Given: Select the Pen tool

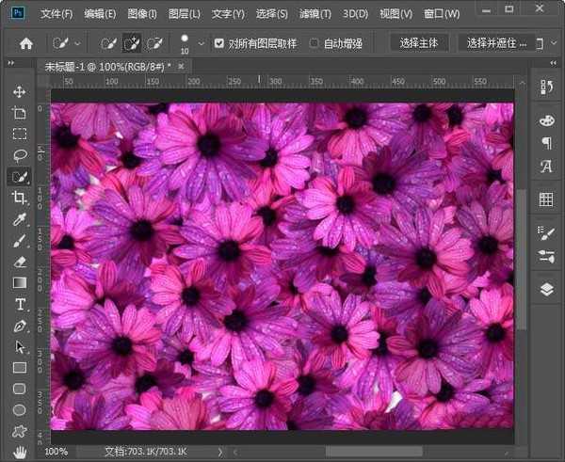Looking at the screenshot, I should pos(19,326).
